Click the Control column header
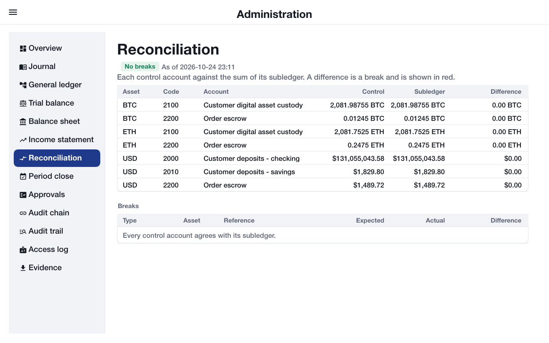 [x=373, y=91]
